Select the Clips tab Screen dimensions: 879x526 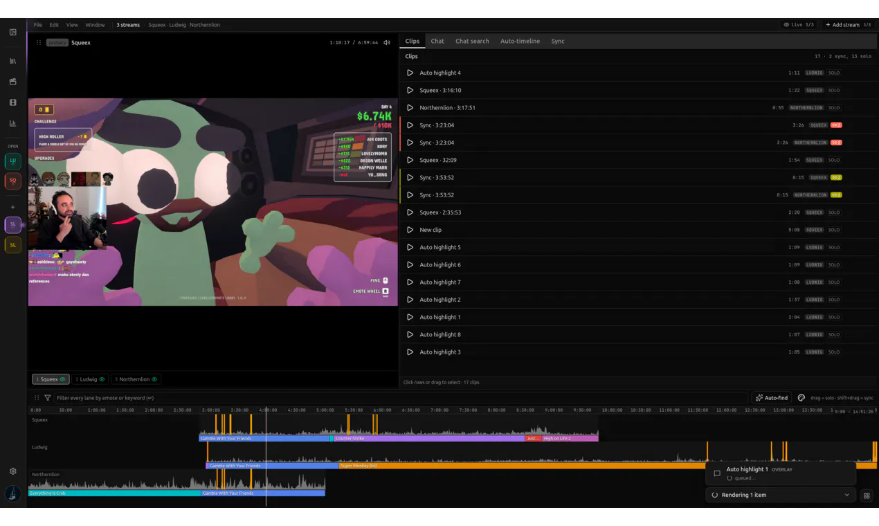pos(413,41)
